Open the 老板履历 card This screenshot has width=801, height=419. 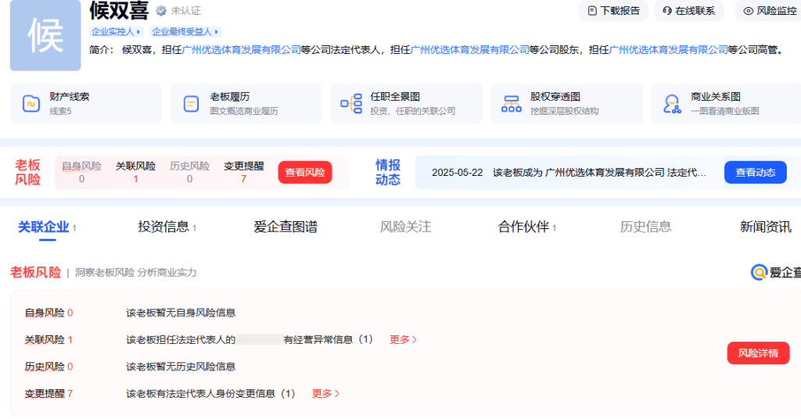(246, 104)
